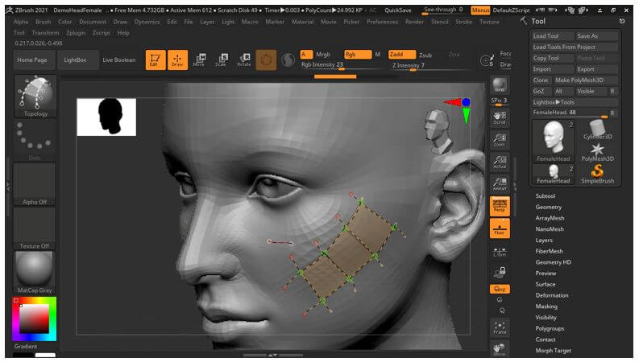The width and height of the screenshot is (643, 362).
Task: Click the orange Gizmo 3D circle icon
Action: pyautogui.click(x=266, y=60)
